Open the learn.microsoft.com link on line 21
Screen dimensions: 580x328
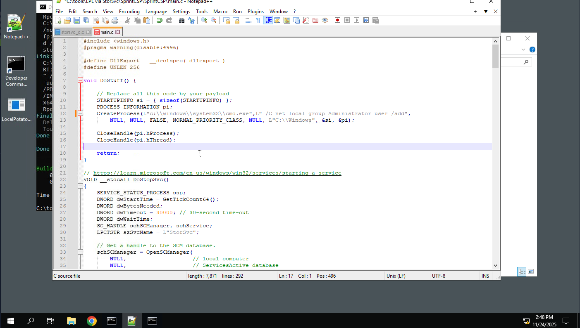click(217, 173)
